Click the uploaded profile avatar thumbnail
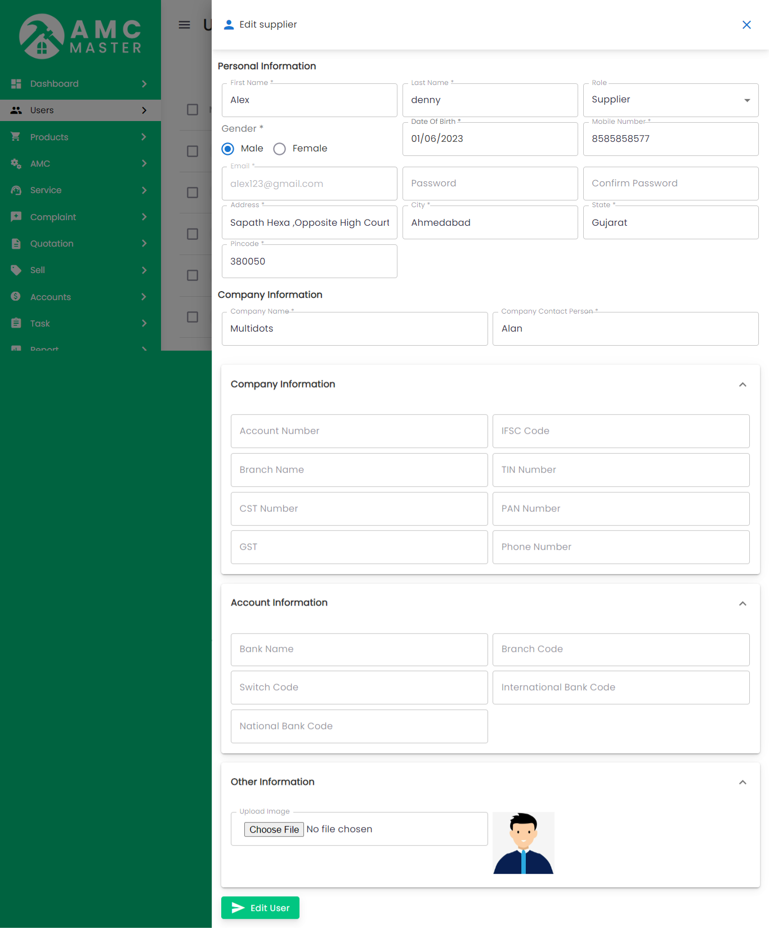This screenshot has width=769, height=929. pos(524,843)
